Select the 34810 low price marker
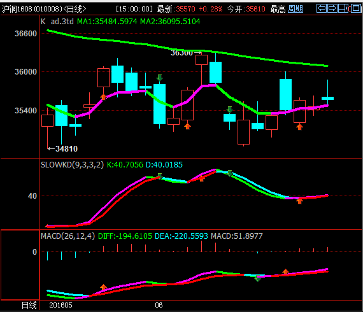This screenshot has width=363, height=312. click(x=66, y=149)
